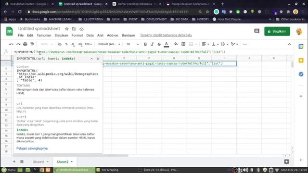
Task: Reload the browser page
Action: pyautogui.click(x=20, y=12)
